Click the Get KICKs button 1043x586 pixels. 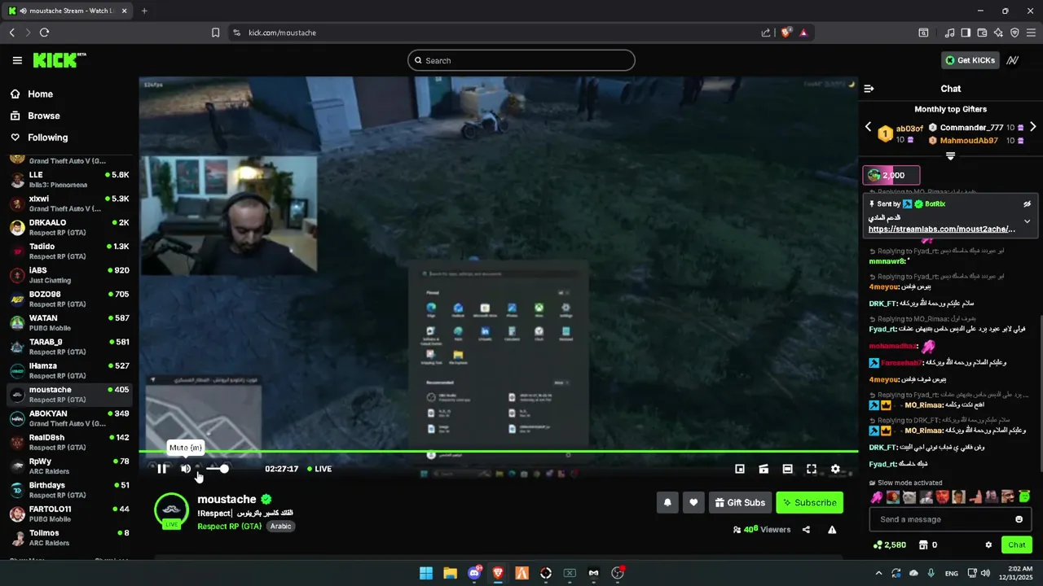[970, 60]
